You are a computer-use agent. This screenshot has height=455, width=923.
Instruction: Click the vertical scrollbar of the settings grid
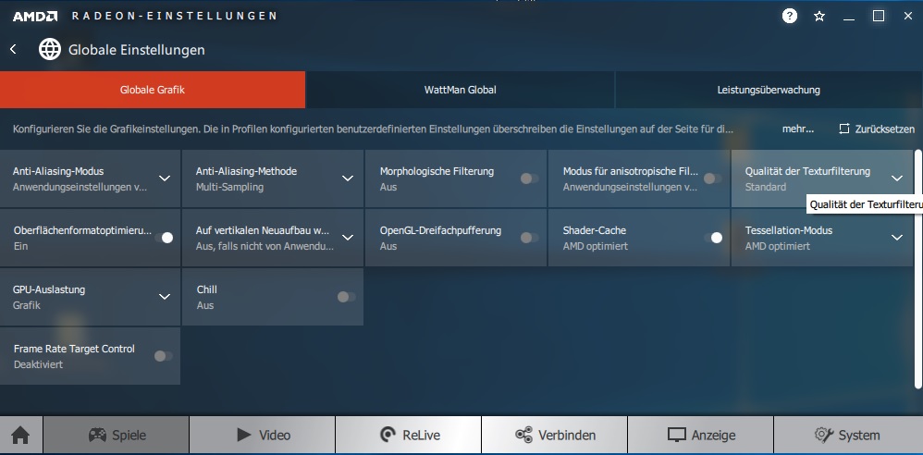[x=918, y=268]
